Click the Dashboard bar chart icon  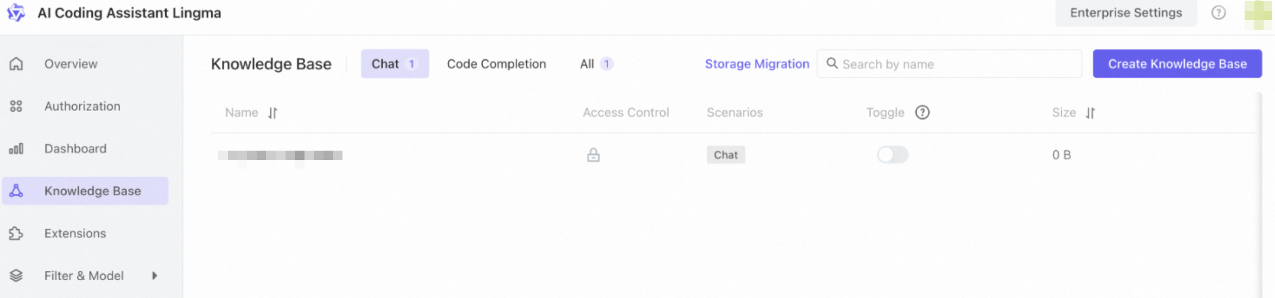click(16, 148)
